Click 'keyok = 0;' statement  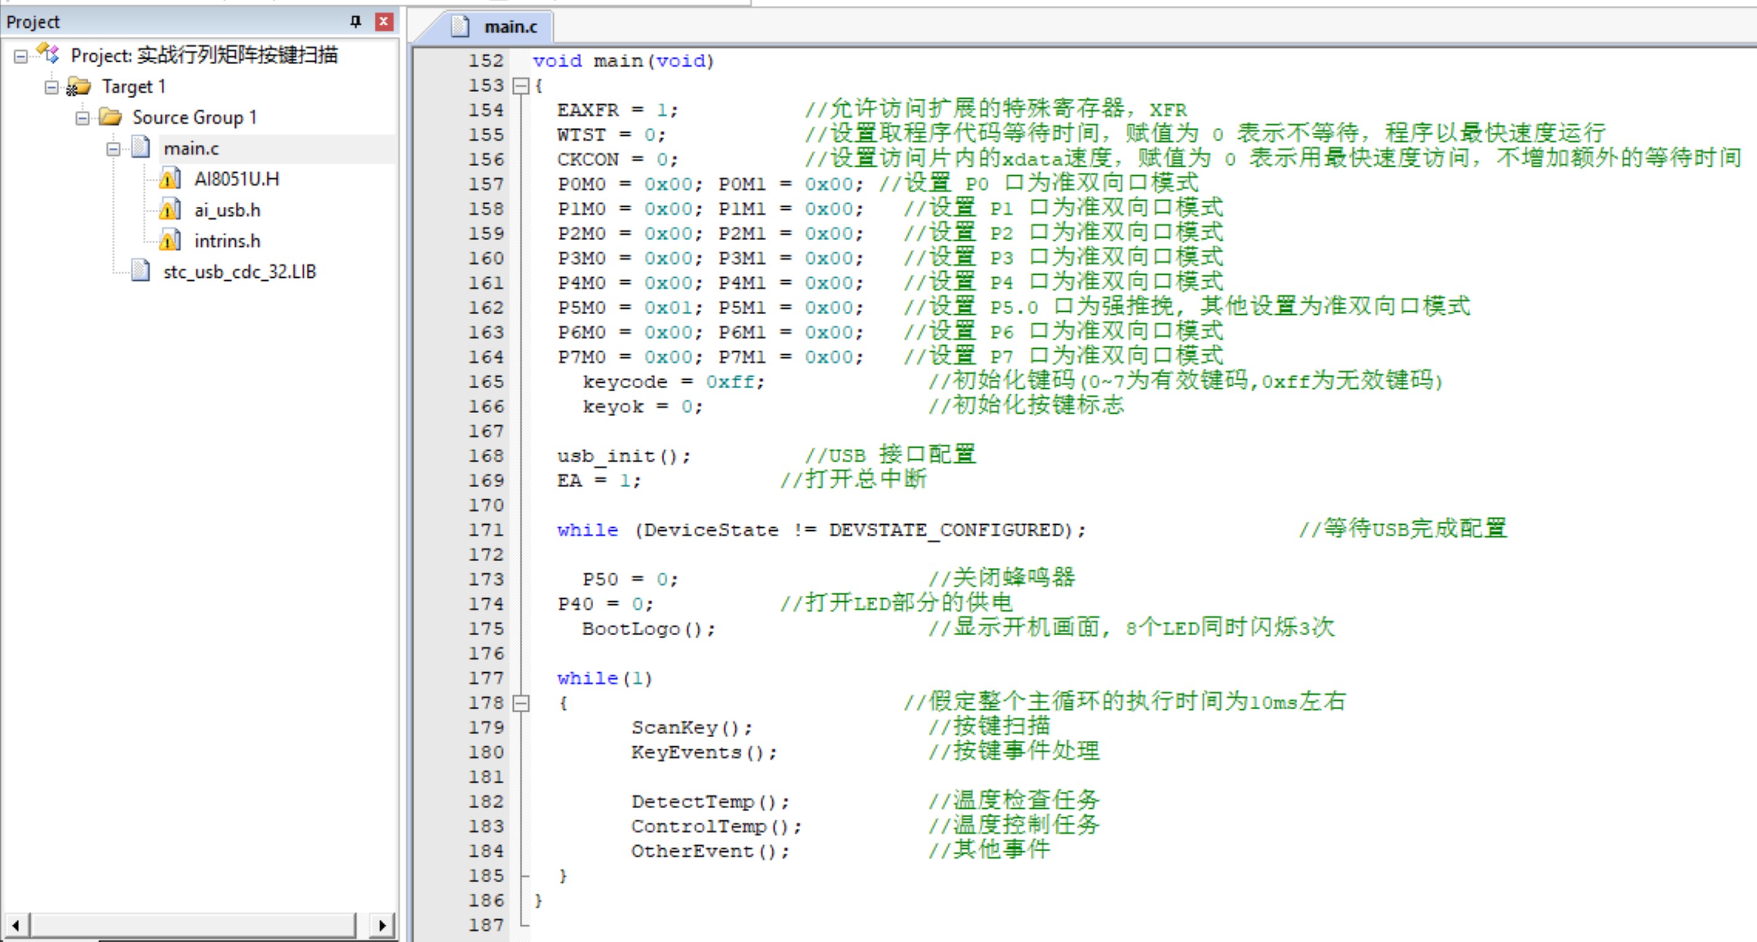point(642,407)
